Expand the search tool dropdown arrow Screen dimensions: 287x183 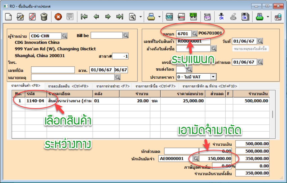click(x=141, y=17)
